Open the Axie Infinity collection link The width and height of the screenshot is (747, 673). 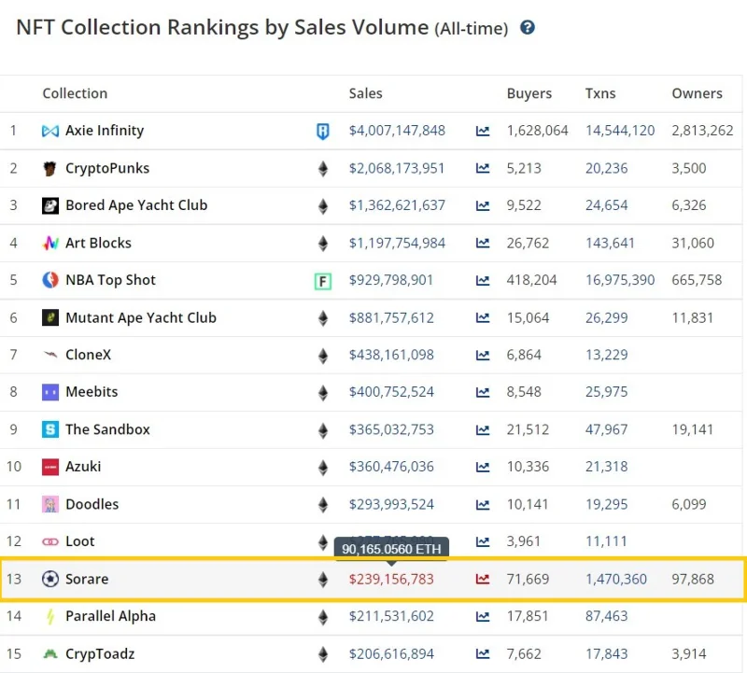pyautogui.click(x=105, y=131)
